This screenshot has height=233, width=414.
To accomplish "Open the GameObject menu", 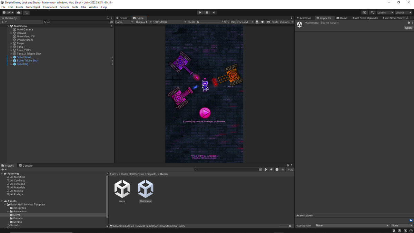I will pos(33,7).
